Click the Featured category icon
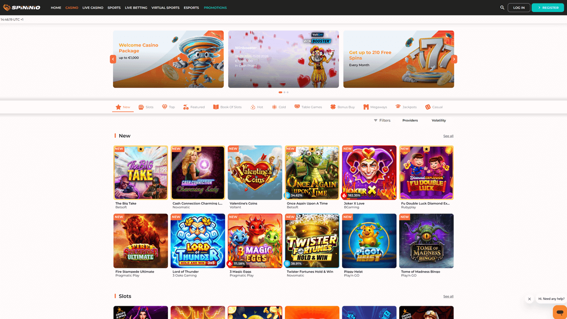Screen dimensions: 567x319 [x=186, y=107]
